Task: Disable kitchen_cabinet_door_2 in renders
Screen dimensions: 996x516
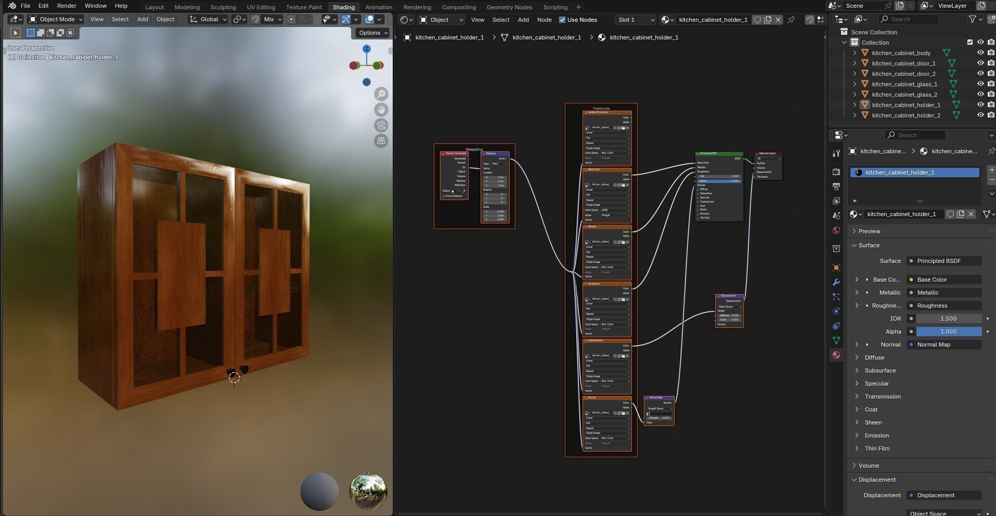Action: point(991,73)
